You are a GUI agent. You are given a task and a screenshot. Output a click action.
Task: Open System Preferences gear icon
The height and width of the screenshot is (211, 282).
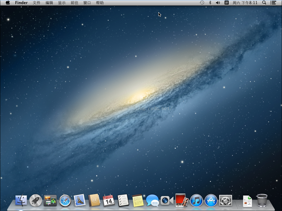click(x=226, y=201)
